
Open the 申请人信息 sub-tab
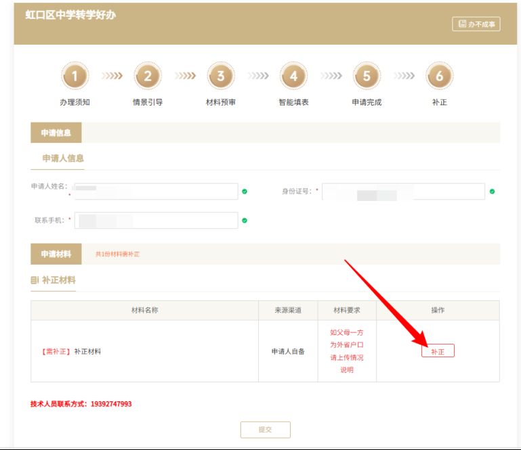[63, 158]
